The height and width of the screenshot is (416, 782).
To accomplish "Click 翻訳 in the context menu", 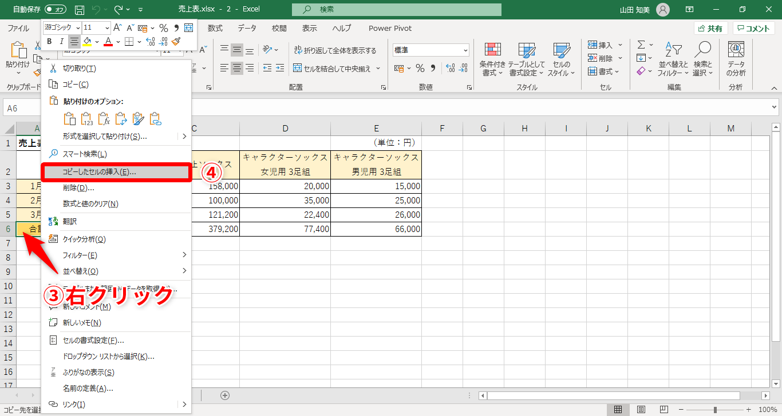I will [x=116, y=221].
